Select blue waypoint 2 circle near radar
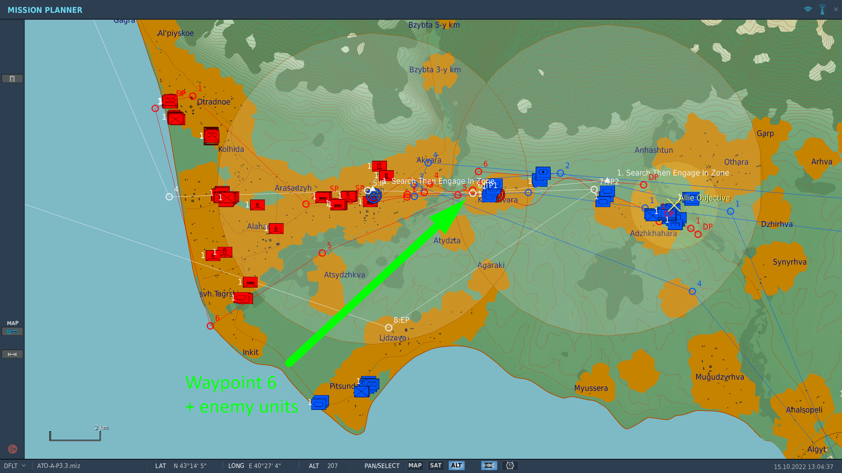This screenshot has height=473, width=842. pos(560,173)
